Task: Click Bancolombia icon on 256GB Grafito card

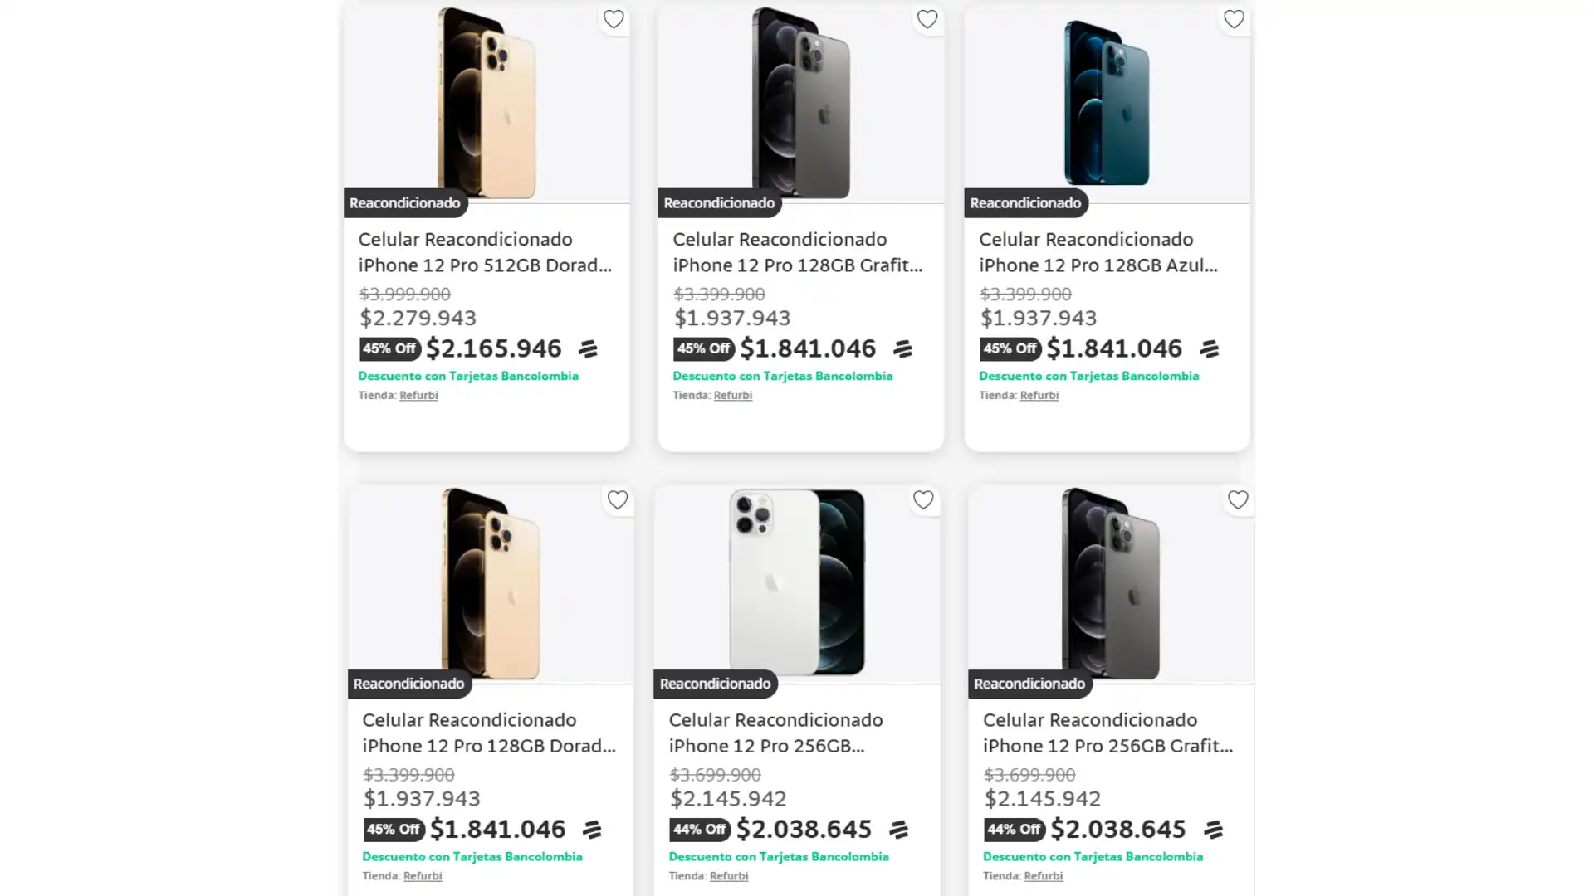Action: (1213, 830)
